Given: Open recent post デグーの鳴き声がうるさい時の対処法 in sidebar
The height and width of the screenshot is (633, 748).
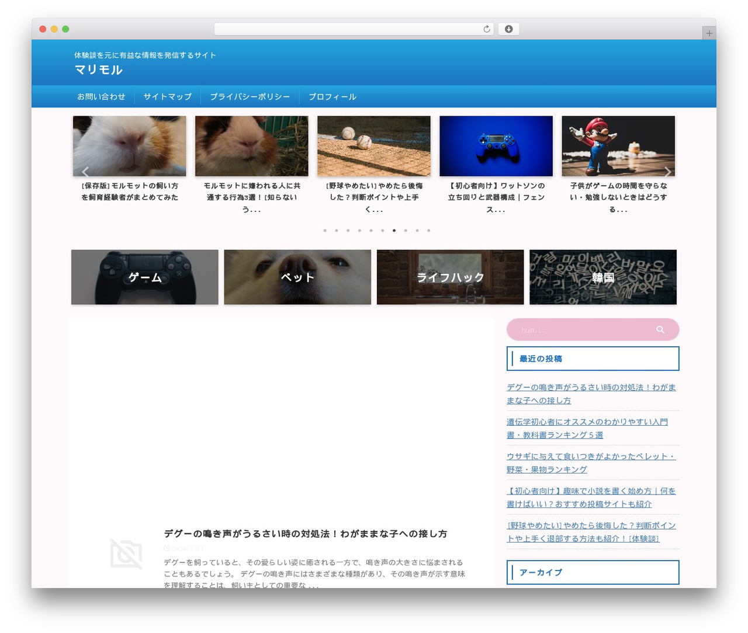Looking at the screenshot, I should 591,394.
